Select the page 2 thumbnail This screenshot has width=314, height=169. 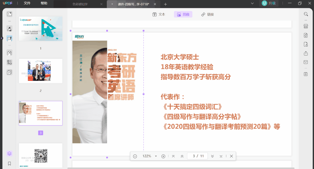[x=41, y=71]
